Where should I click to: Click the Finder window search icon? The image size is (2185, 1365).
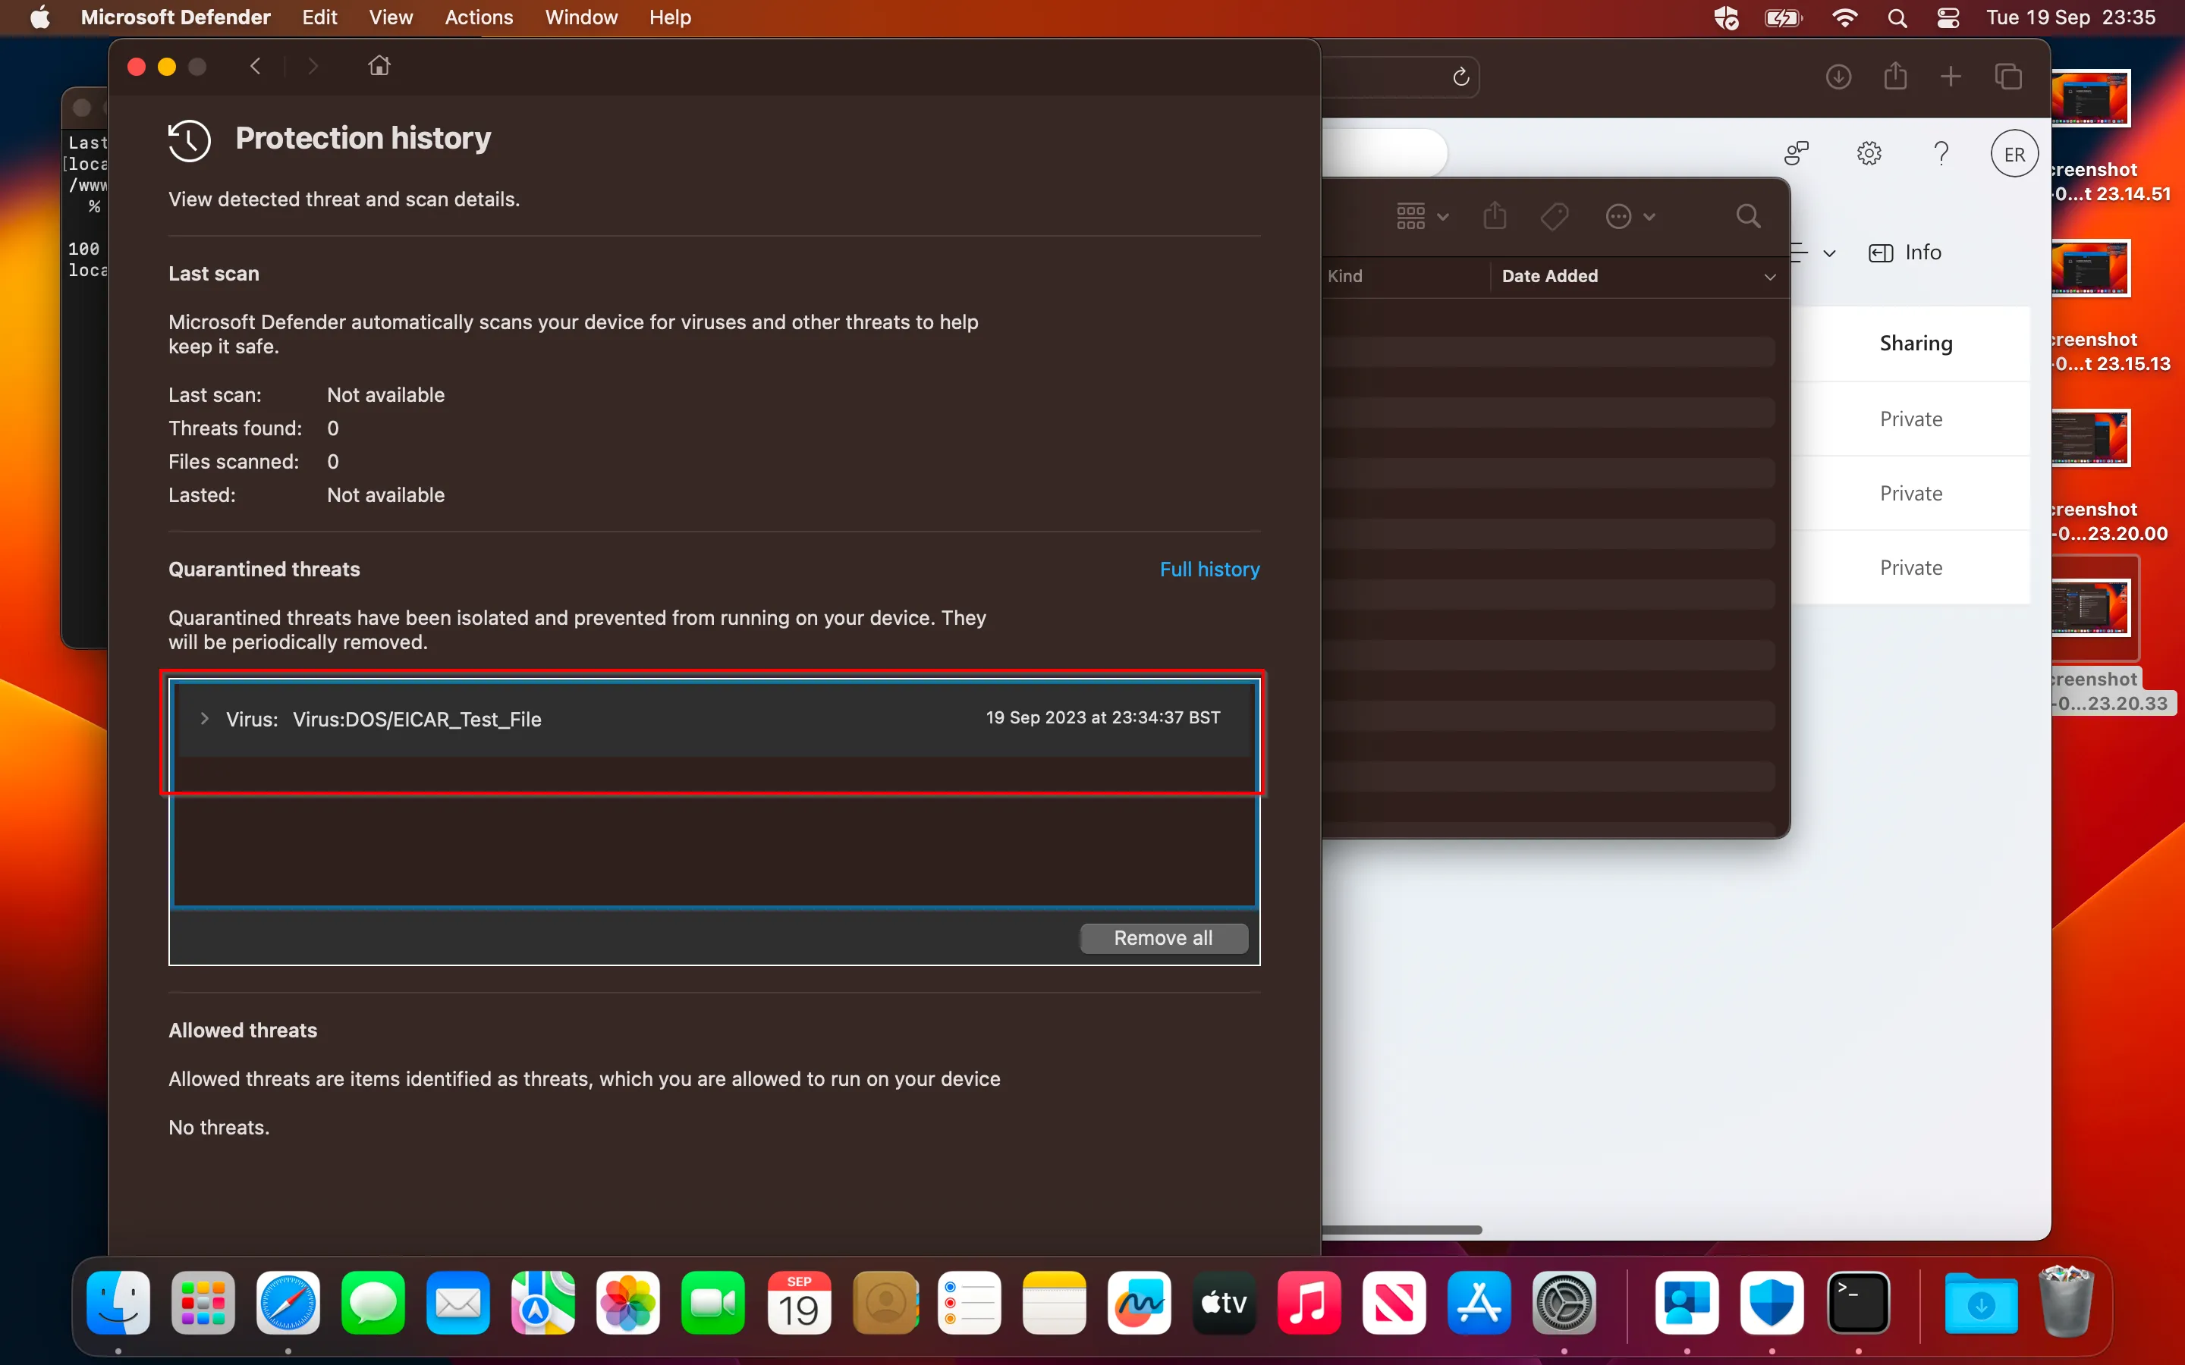1748,217
